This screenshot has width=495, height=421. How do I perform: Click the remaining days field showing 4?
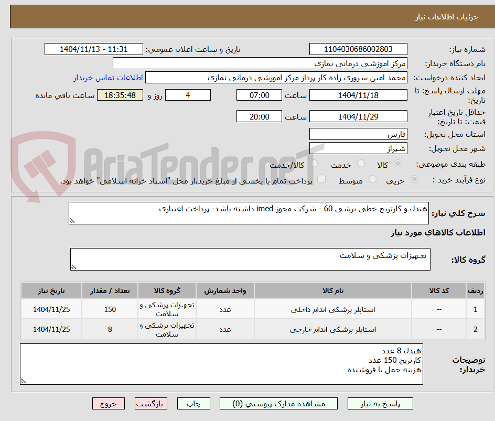click(188, 95)
